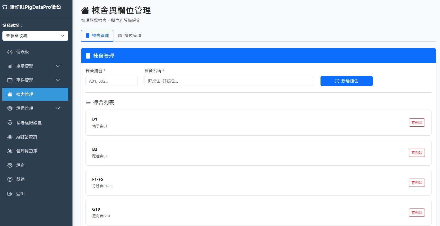Expand the 事件管理 submenu chevron

click(58, 80)
